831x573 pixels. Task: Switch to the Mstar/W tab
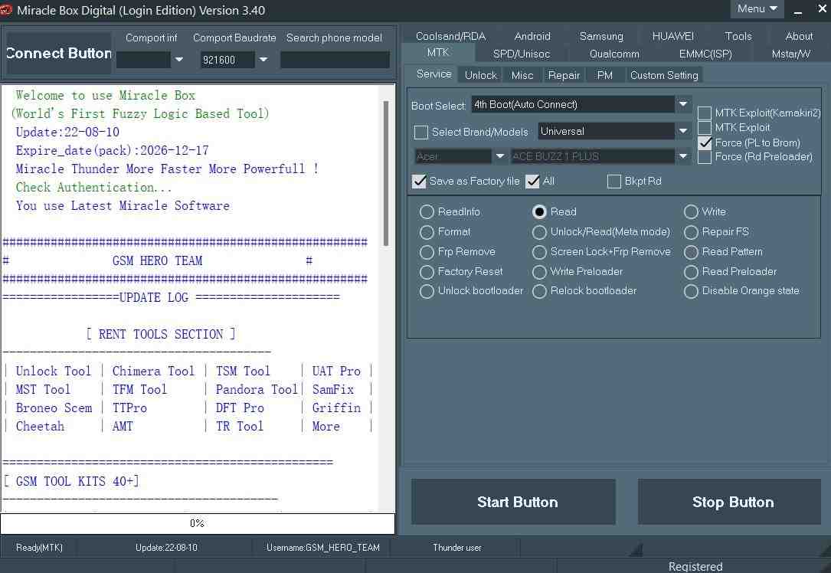coord(790,54)
